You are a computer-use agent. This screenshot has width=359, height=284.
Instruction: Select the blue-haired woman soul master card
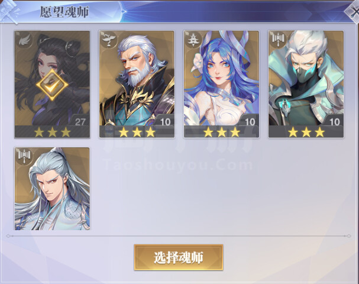pos(221,84)
